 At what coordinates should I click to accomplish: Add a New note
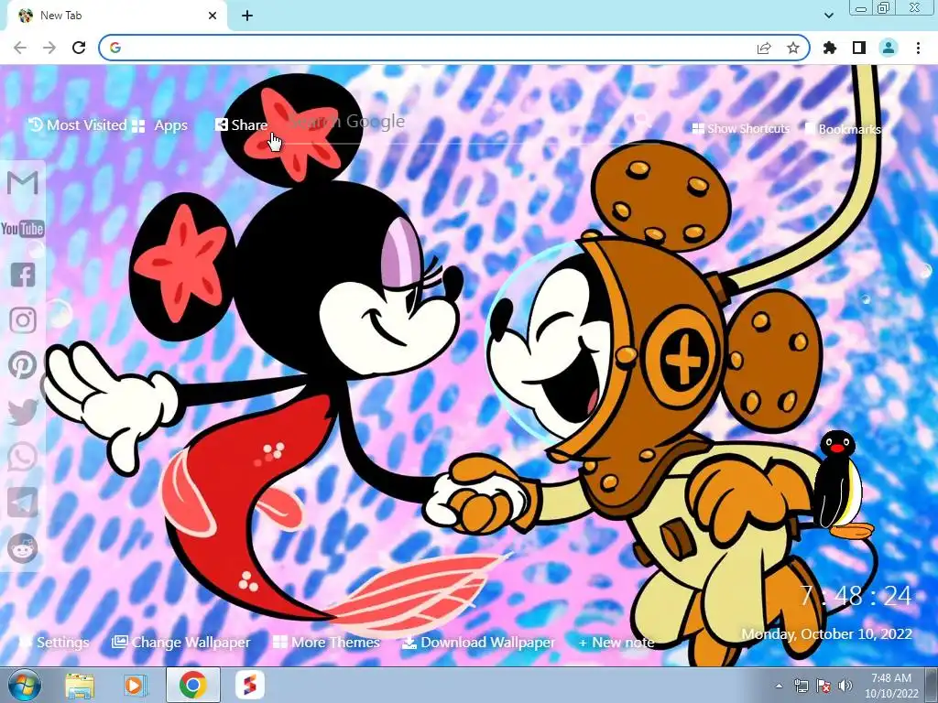pos(616,643)
